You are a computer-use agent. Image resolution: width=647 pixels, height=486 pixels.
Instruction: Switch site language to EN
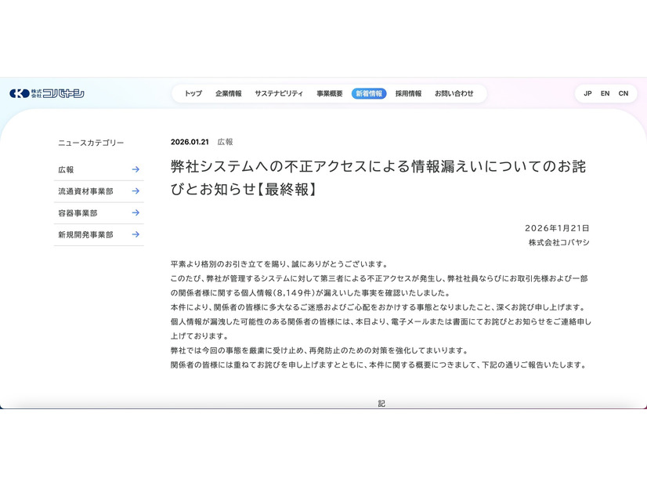605,93
